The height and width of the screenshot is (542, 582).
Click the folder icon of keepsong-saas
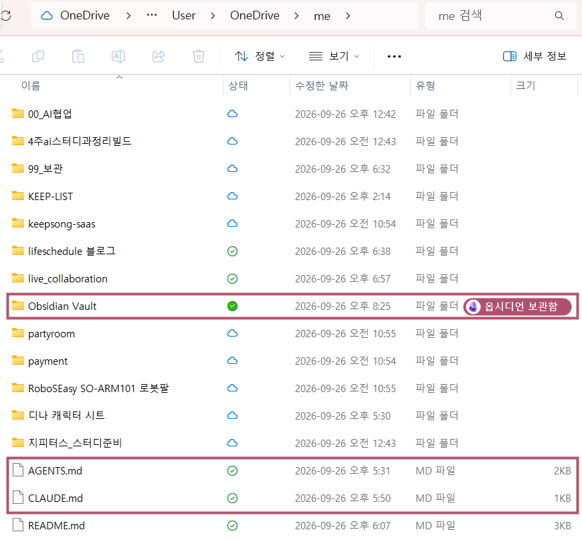point(18,223)
